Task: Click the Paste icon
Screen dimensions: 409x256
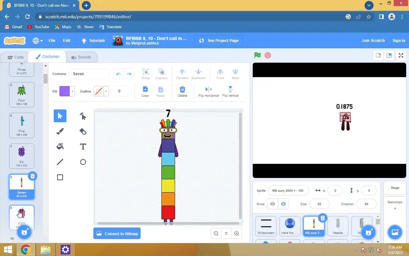Action: pyautogui.click(x=160, y=91)
